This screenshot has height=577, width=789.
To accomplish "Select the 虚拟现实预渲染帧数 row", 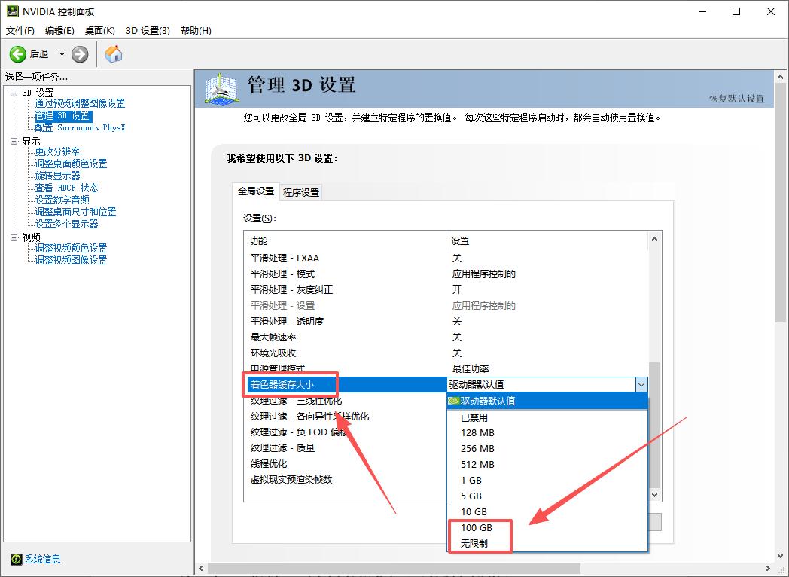I will tap(346, 480).
